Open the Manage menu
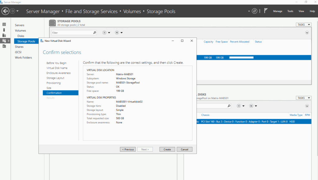 coord(278,11)
